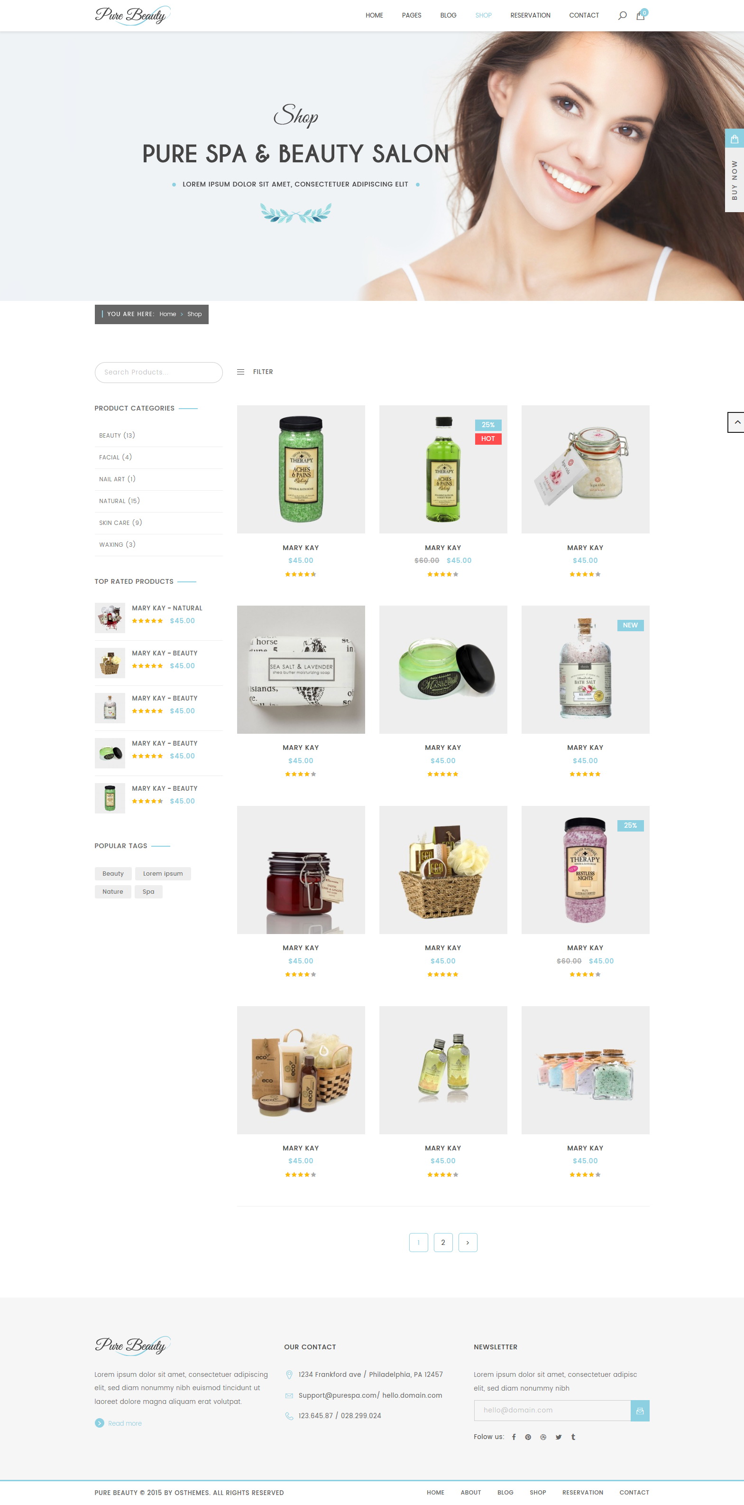Viewport: 744px width, 1505px height.
Task: Expand the Filter panel toggle
Action: 255,372
